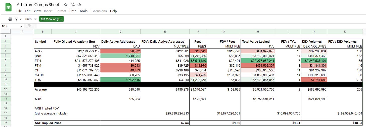Viewport: 366px width, 127px height.
Task: Click the green fees cell $6,511,810
Action: point(198,61)
